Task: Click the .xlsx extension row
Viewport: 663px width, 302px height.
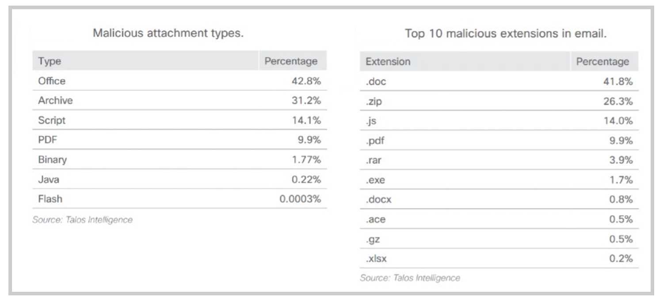Action: click(499, 258)
